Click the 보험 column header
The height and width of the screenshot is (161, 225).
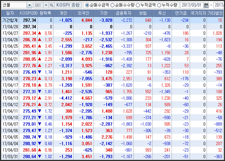pyautogui.click(x=143, y=13)
